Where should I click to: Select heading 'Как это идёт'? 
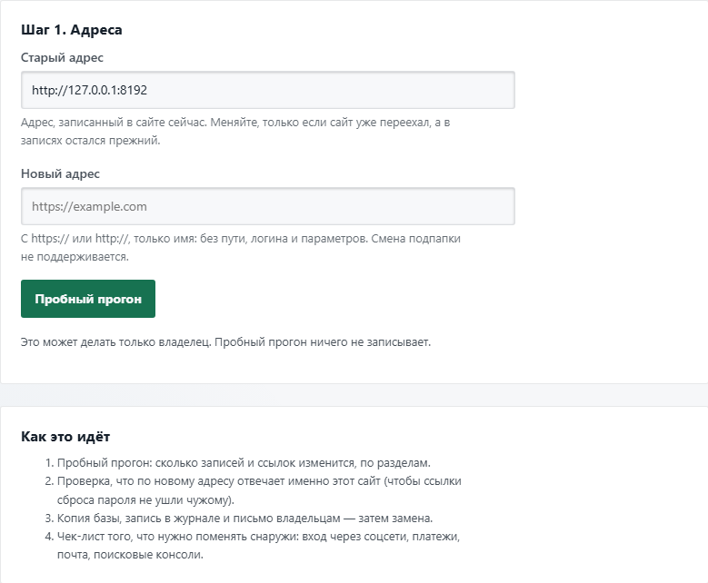click(65, 437)
